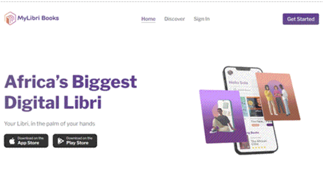This screenshot has width=323, height=182.
Task: Open the Home navigation tab
Action: [148, 19]
